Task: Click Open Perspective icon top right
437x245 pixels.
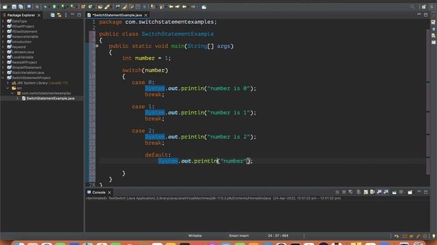Action: click(423, 7)
